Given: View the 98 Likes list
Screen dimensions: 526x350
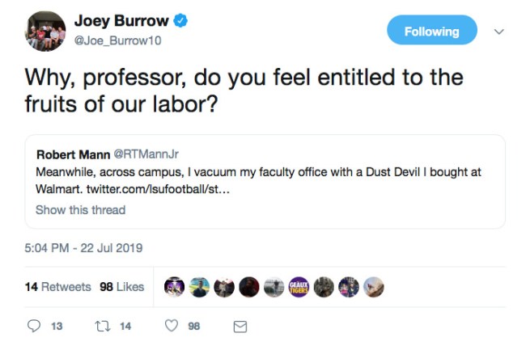Looking at the screenshot, I should click(x=121, y=287).
